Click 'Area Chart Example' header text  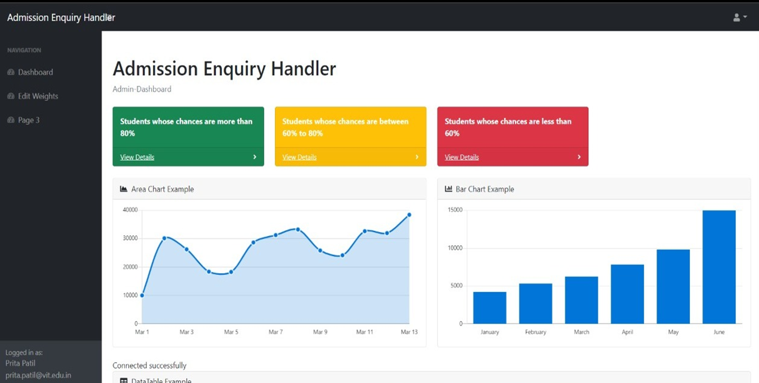162,189
